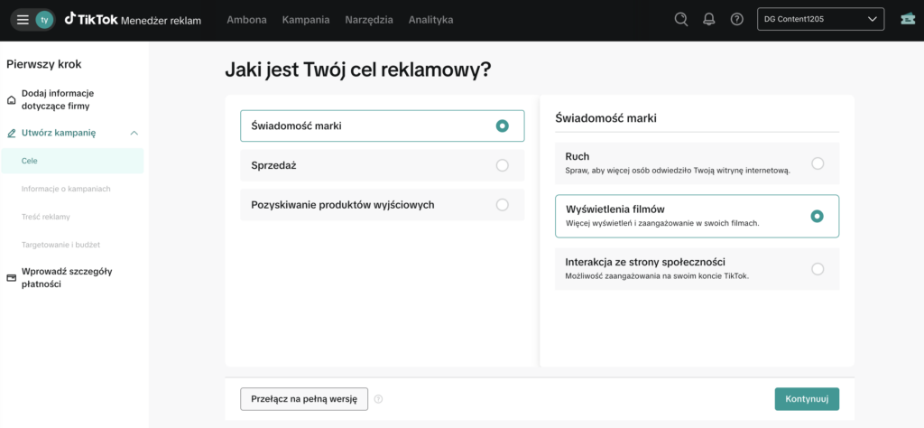Viewport: 924px width, 428px height.
Task: Click the search magnifier icon
Action: point(681,19)
